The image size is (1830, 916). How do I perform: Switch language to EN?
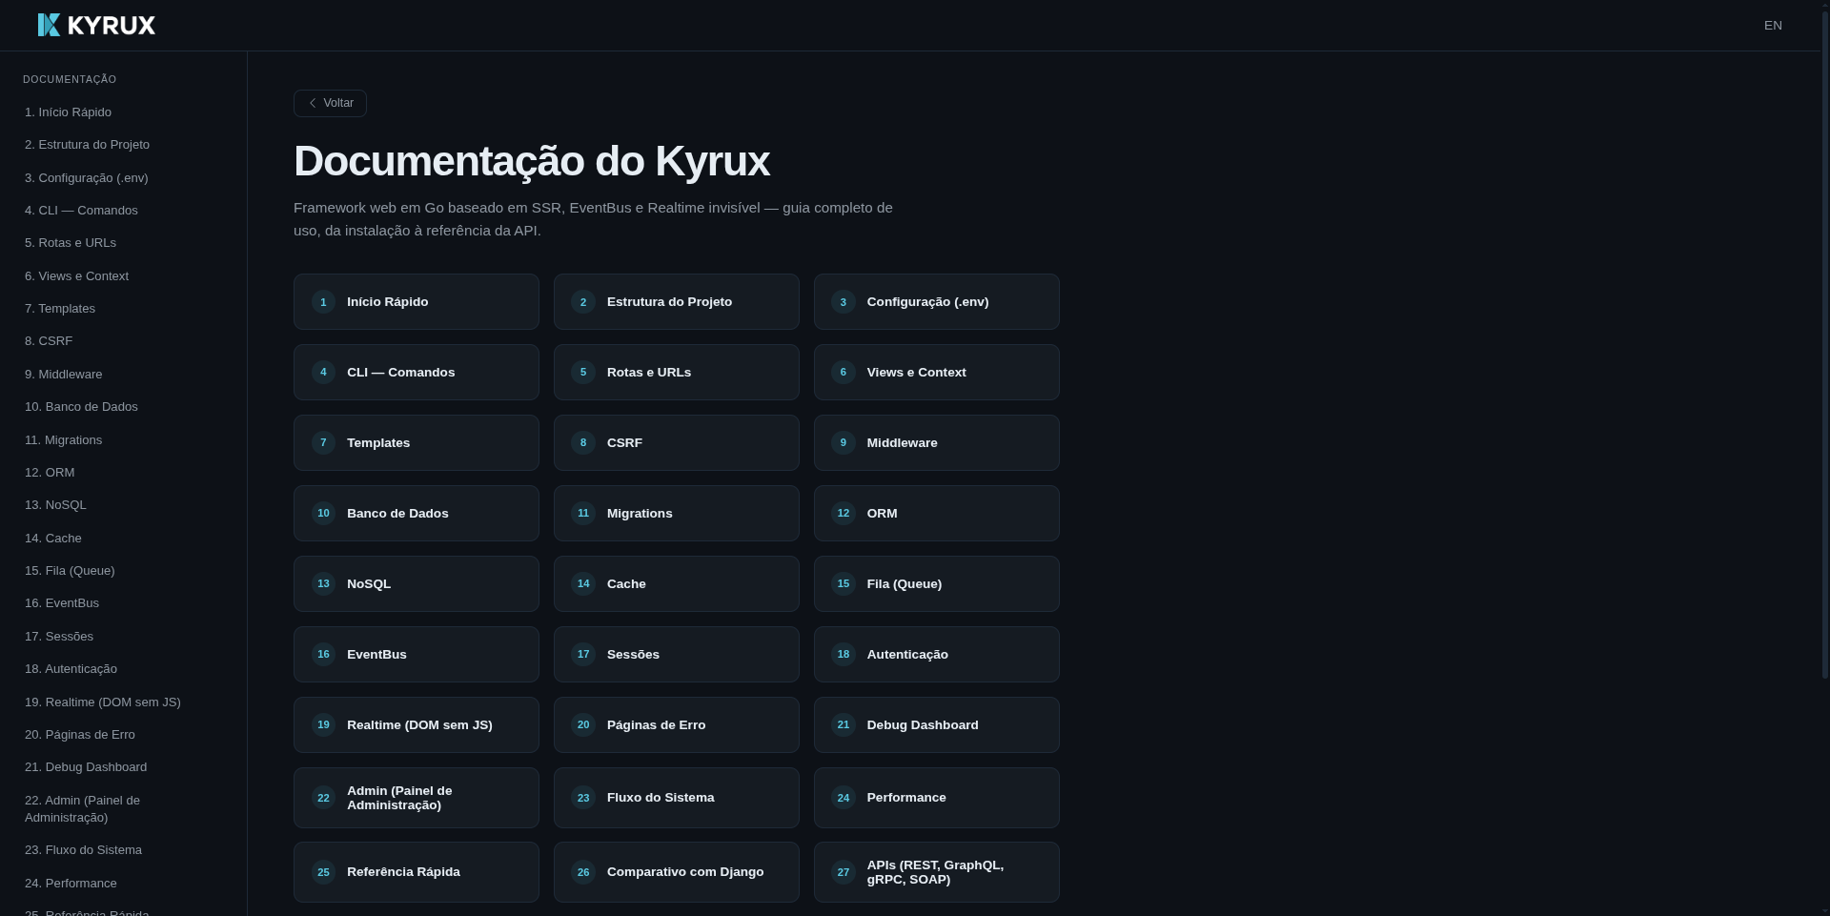[1773, 26]
